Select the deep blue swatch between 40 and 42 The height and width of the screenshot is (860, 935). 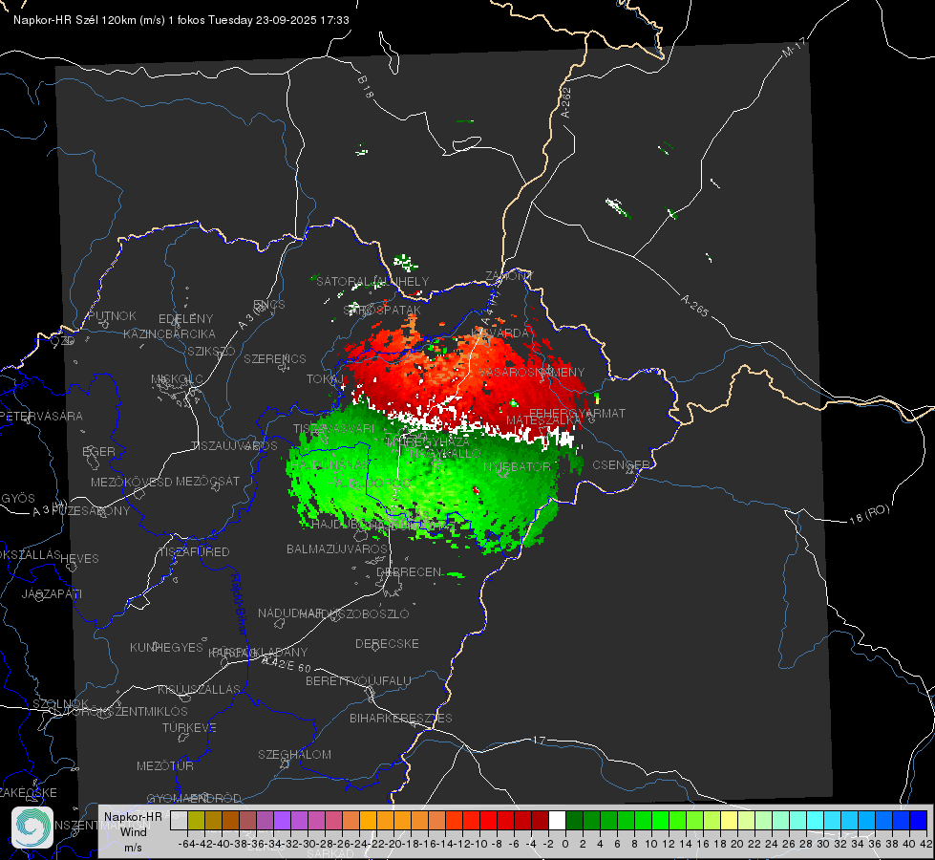click(919, 820)
